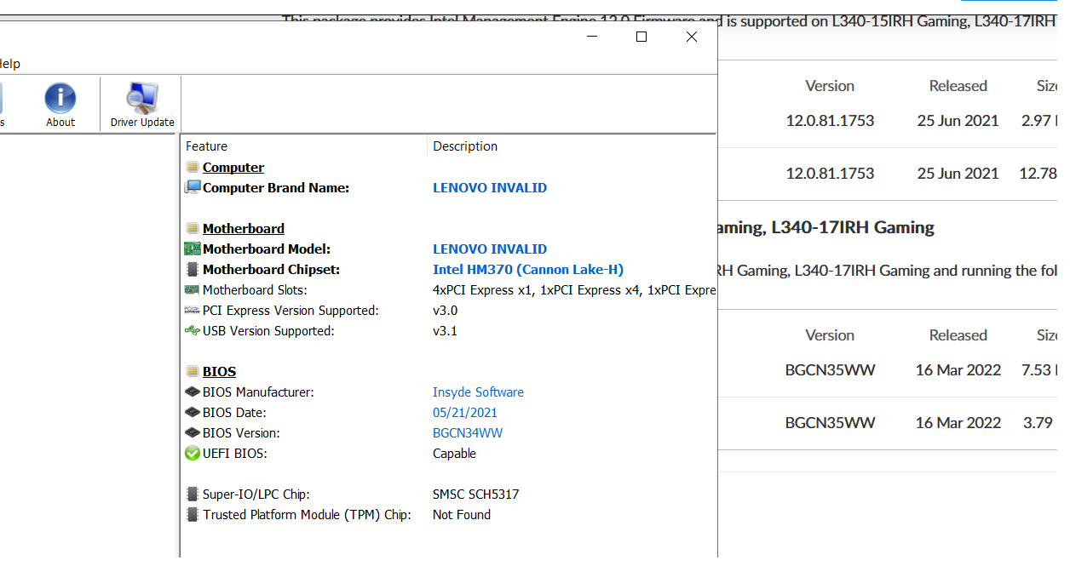The height and width of the screenshot is (566, 1070).
Task: Select the BIOS Manufacturer row label
Action: (258, 392)
